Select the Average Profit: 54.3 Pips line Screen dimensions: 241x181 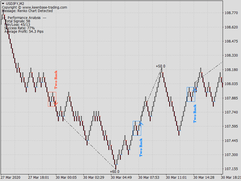coord(24,32)
